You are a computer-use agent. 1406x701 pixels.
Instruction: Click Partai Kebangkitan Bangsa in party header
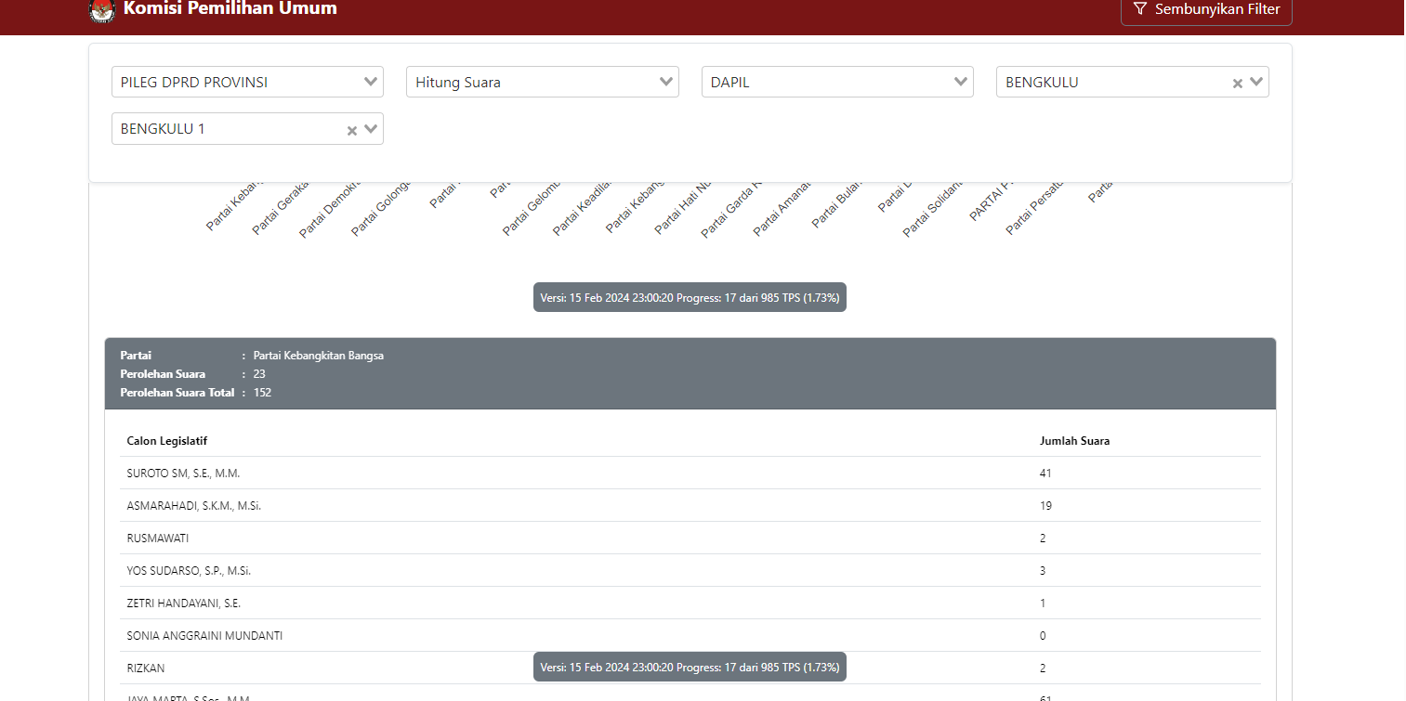(318, 356)
